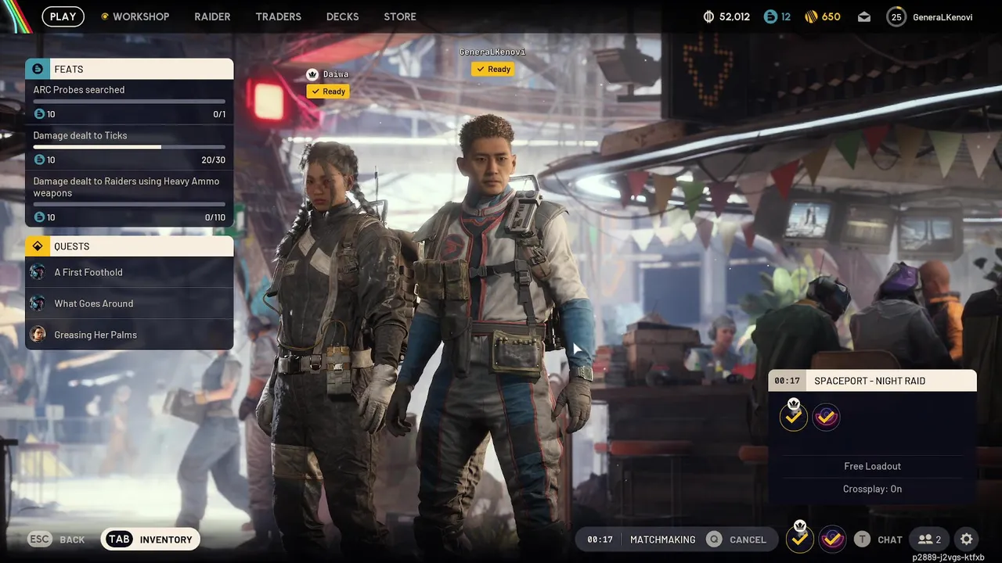1002x563 pixels.
Task: Click the MATCHMAKING status label
Action: tap(662, 540)
